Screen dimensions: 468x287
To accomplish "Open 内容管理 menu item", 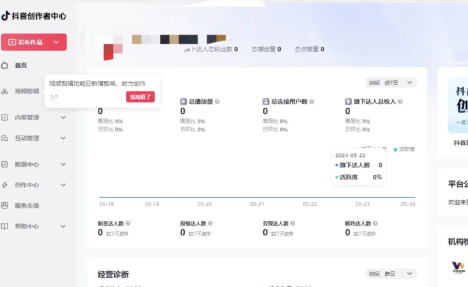I will point(27,117).
